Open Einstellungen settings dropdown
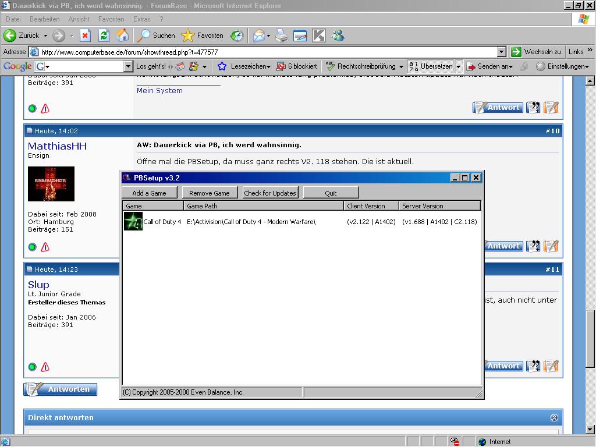 pos(563,66)
